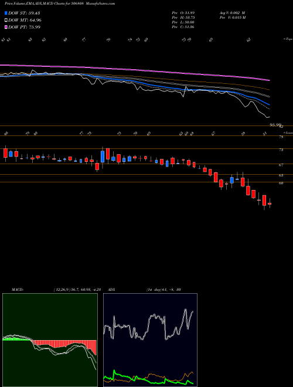Click the 67 price axis label
Image resolution: width=293 pixels, height=387 pixels.
click(x=281, y=165)
